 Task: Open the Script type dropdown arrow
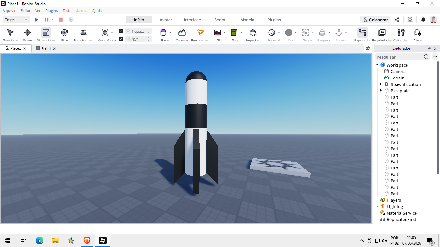click(241, 32)
